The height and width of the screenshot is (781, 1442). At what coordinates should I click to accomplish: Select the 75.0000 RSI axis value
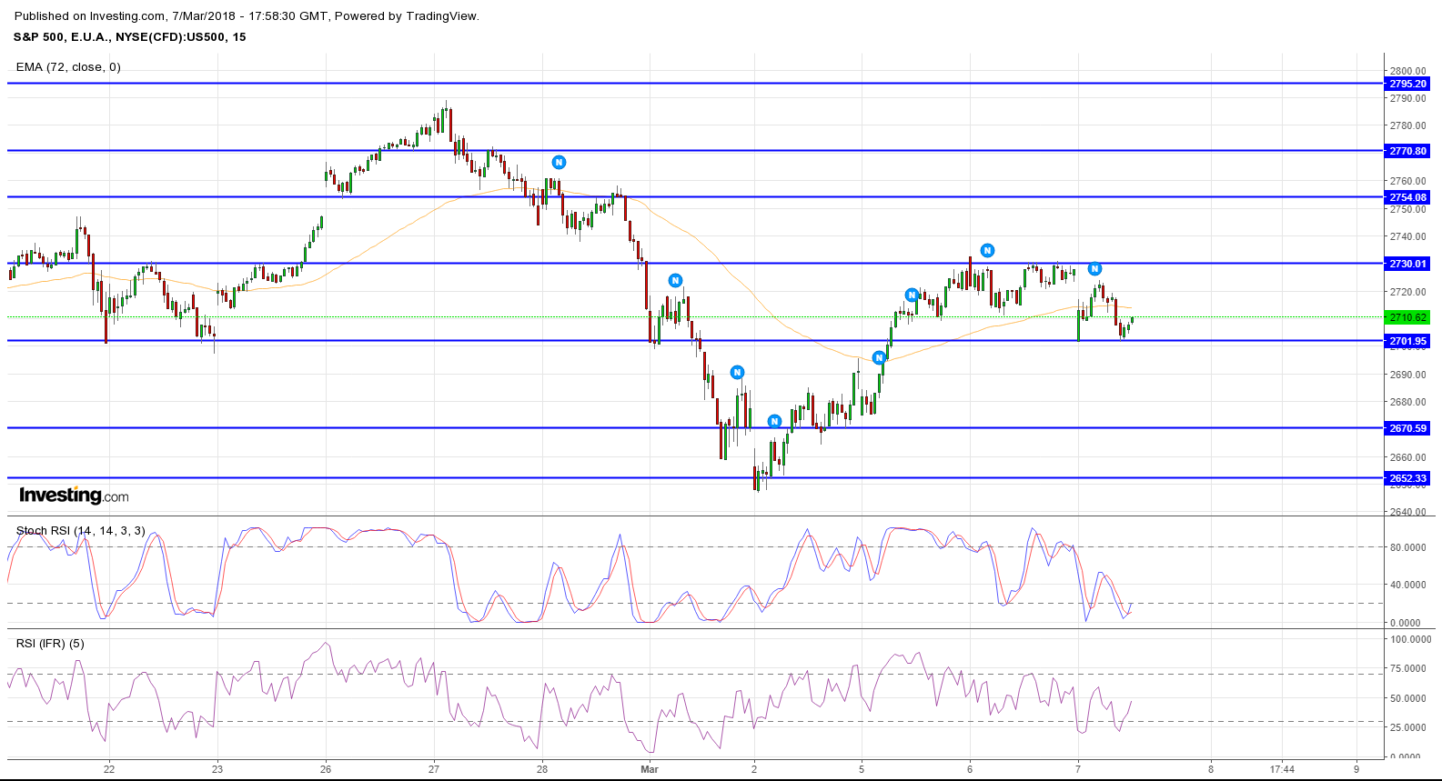1408,668
